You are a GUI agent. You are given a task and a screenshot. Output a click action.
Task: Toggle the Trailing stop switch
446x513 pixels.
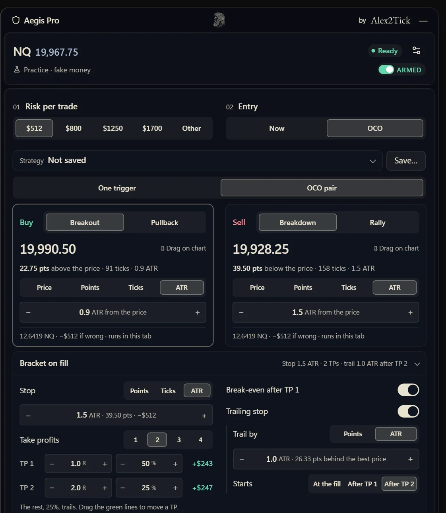(x=408, y=411)
